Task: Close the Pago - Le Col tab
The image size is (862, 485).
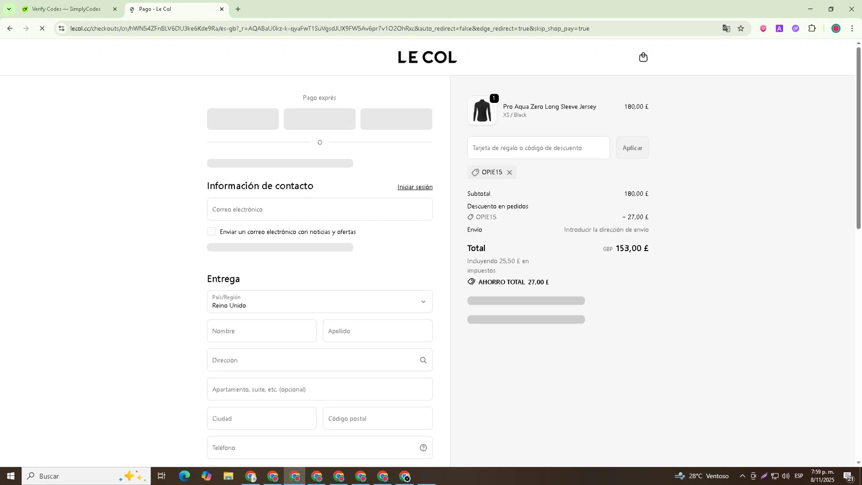Action: point(222,9)
